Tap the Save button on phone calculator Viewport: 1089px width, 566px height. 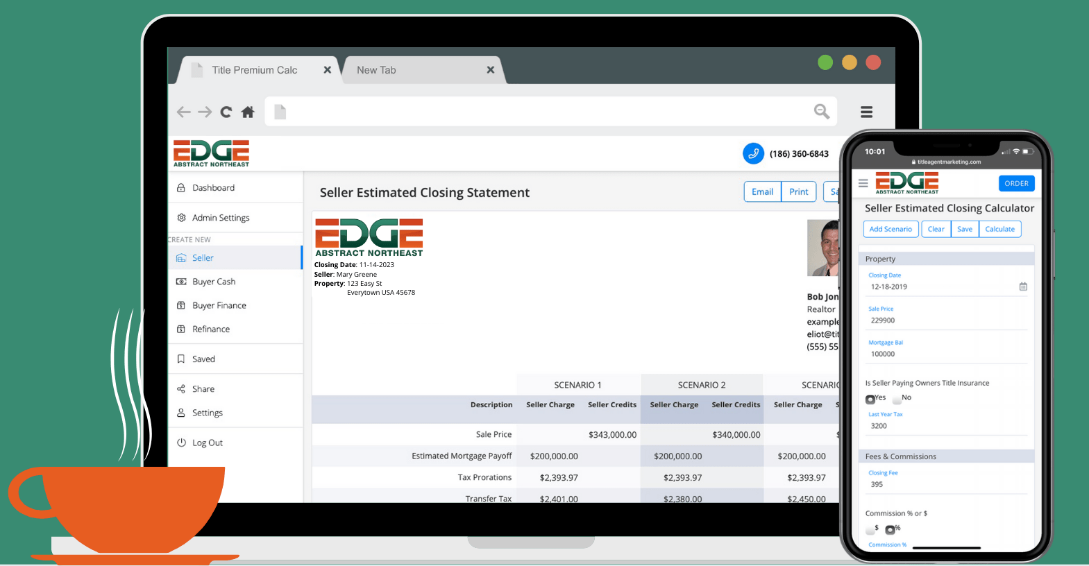pos(965,229)
